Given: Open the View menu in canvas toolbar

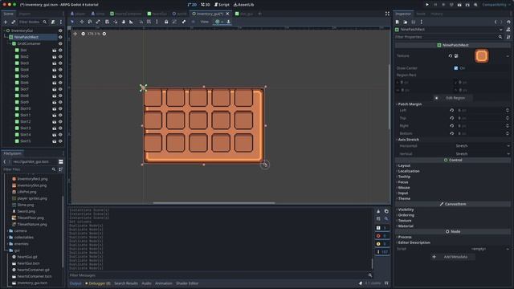Looking at the screenshot, I should pos(204,22).
